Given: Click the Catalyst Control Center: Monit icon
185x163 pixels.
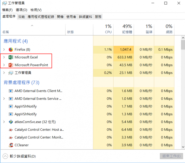Looking at the screenshot, I should [x=11, y=137].
